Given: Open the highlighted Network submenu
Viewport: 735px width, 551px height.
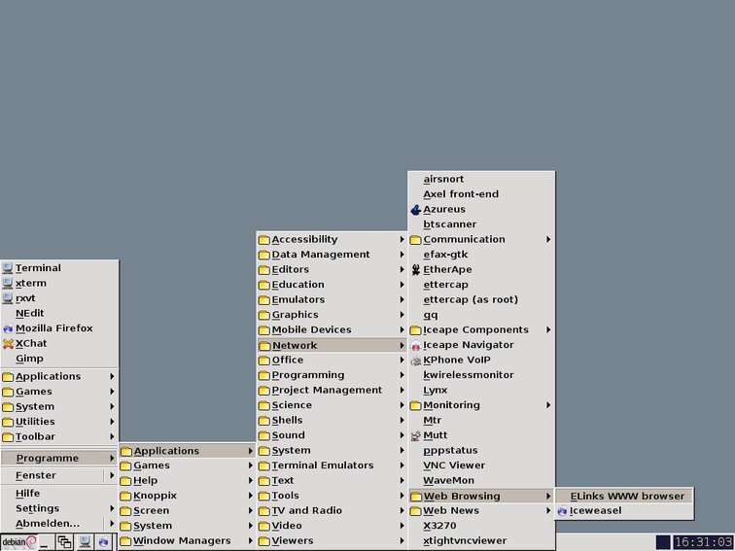Looking at the screenshot, I should [x=332, y=345].
